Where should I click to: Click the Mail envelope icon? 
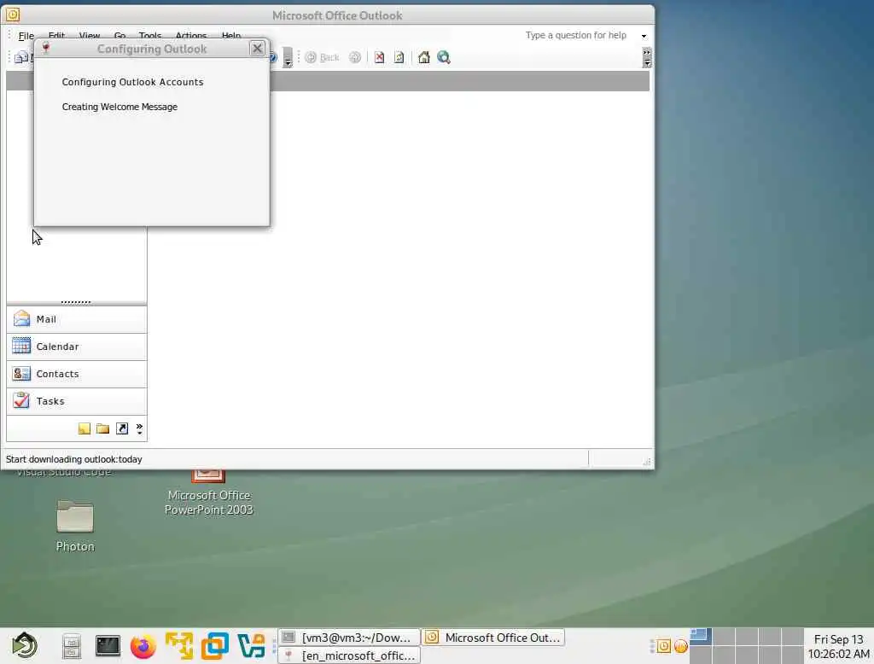pos(21,319)
